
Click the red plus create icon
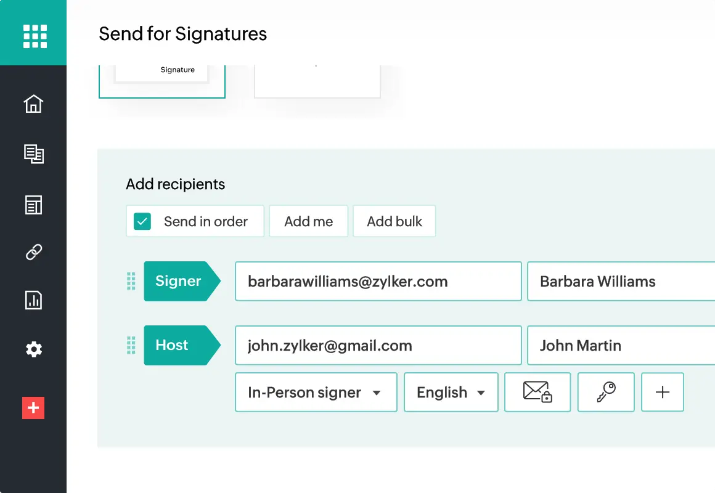pyautogui.click(x=33, y=408)
